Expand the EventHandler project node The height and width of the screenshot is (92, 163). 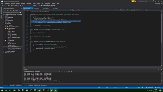[x=4, y=18]
